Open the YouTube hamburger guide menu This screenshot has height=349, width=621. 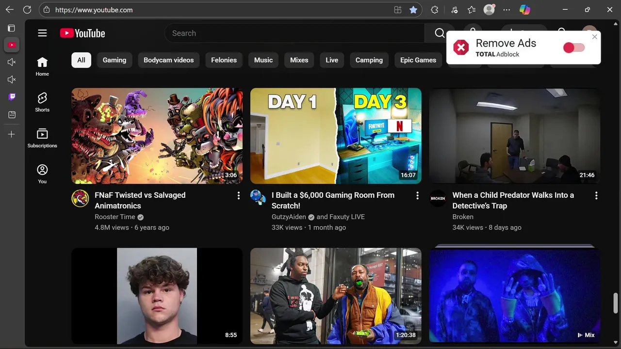(42, 33)
